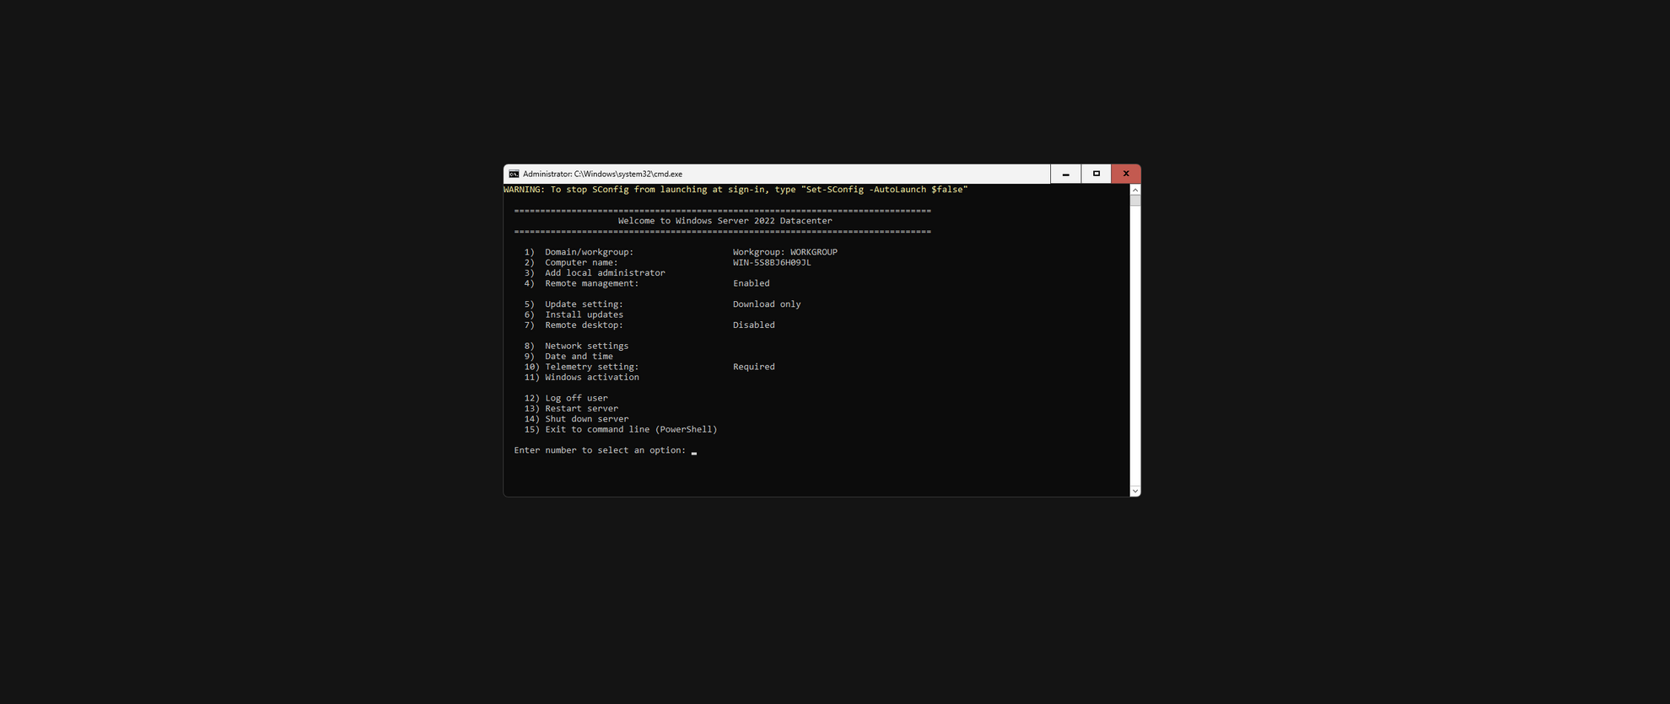
Task: Click the 'Required' telemetry value
Action: [753, 367]
